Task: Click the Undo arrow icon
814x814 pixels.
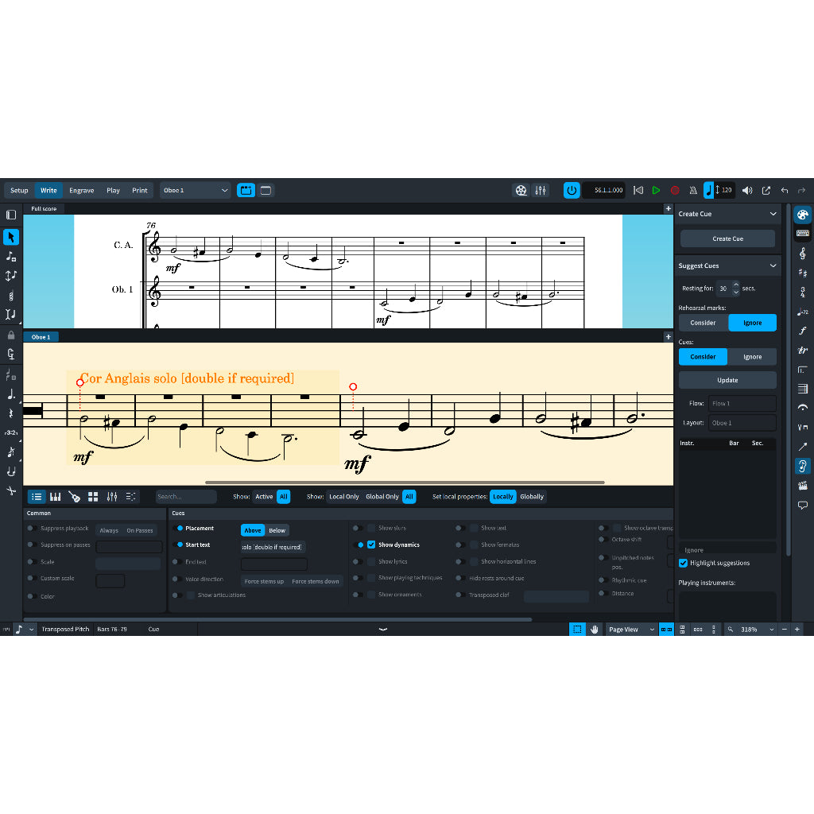Action: (784, 190)
